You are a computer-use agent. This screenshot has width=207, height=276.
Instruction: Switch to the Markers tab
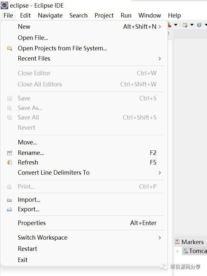click(190, 242)
